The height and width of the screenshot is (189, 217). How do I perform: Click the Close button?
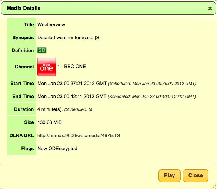(196, 175)
